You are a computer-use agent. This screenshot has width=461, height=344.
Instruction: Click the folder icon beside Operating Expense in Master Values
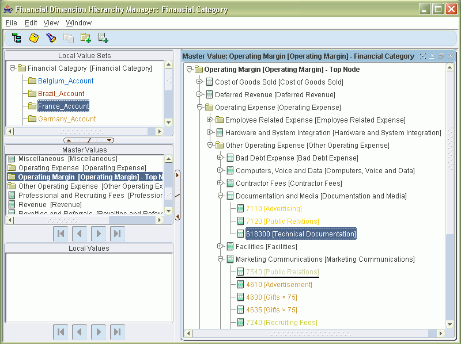click(12, 167)
